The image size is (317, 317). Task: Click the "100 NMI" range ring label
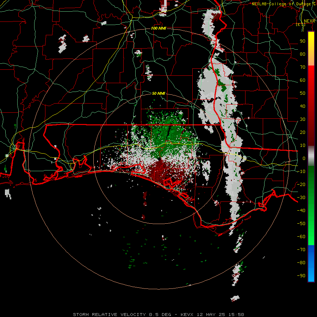click(158, 28)
